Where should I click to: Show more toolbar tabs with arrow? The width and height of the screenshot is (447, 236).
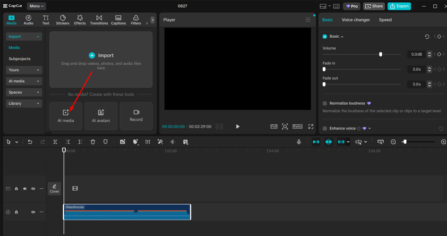(x=153, y=20)
